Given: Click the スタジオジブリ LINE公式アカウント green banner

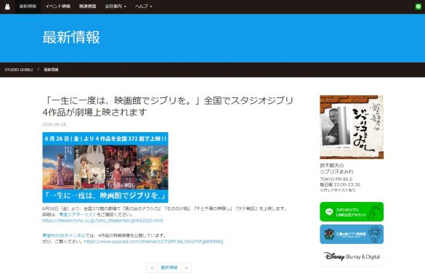Looking at the screenshot, I should click(x=352, y=211).
